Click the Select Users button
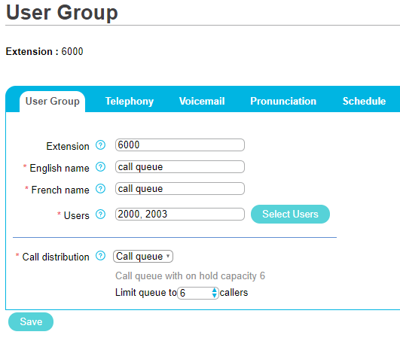The image size is (400, 347). coord(290,215)
